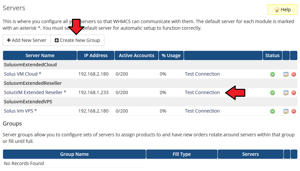Viewport: 300px width, 171px height.
Task: Click IP 192.168.2.180 in Solus Vm VPS row
Action: (93, 111)
